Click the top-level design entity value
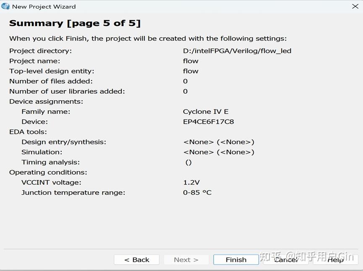 191,71
